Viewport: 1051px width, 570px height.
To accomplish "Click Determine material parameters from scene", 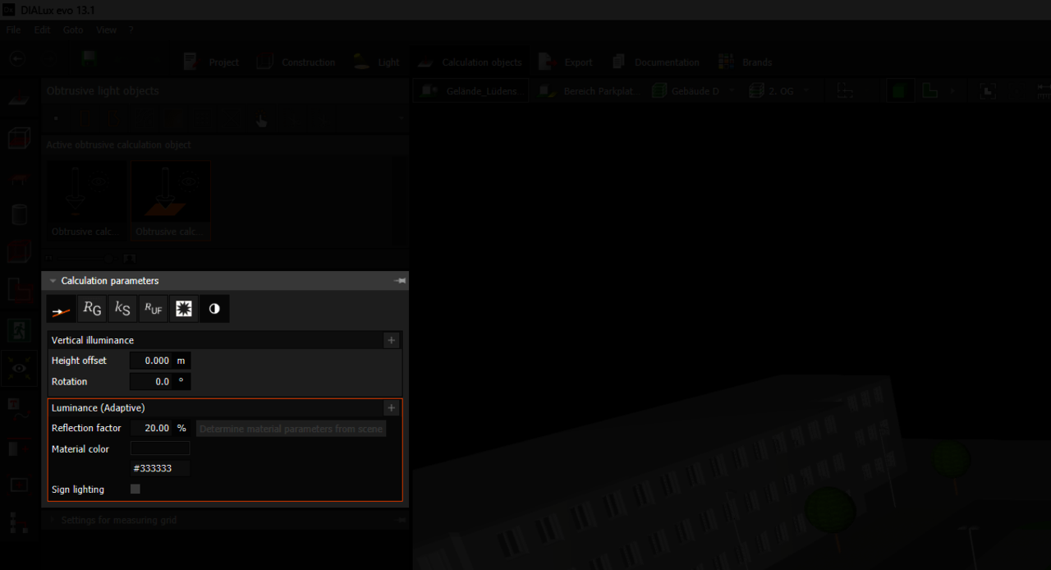I will pyautogui.click(x=291, y=429).
